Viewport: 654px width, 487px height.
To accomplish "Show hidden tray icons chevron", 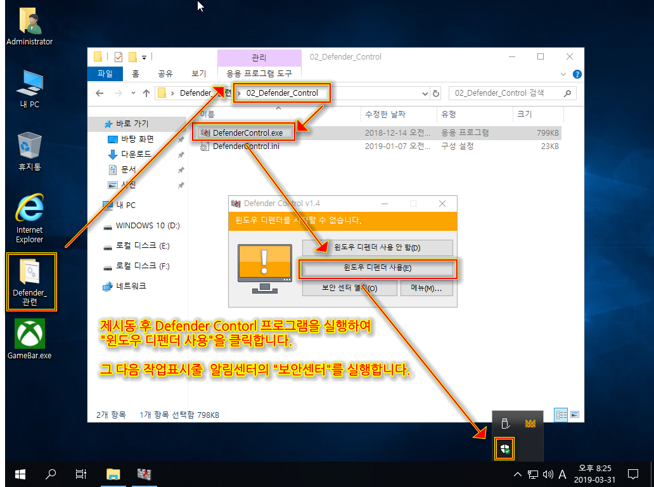I will [518, 474].
